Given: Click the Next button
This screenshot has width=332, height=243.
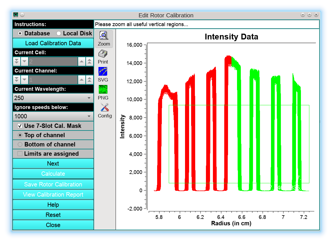Looking at the screenshot, I should click(x=53, y=164).
